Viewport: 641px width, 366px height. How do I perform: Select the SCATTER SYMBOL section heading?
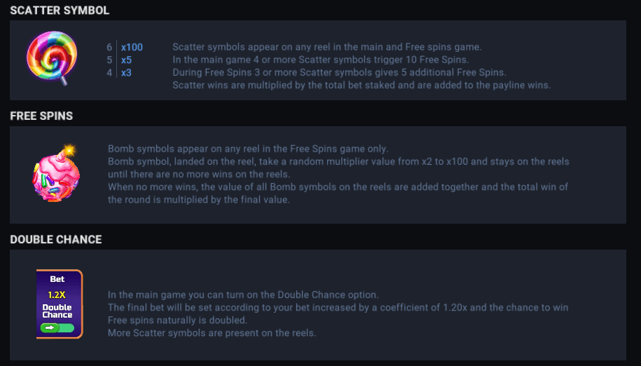pos(60,11)
